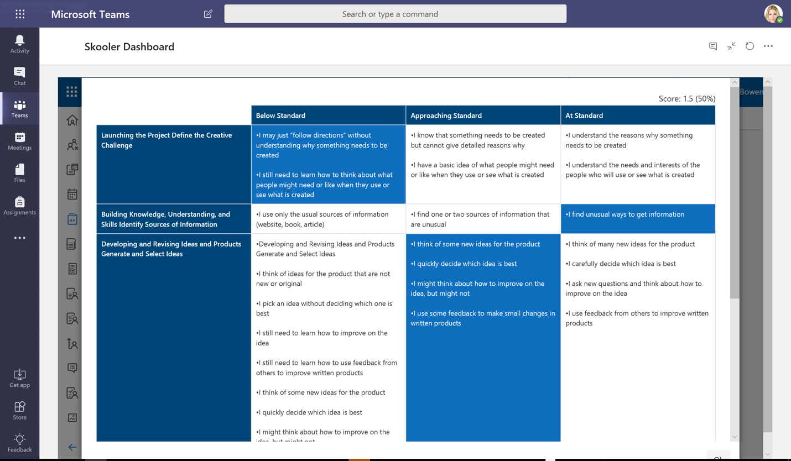Collapse the tab from full-screen view
The width and height of the screenshot is (791, 461).
tap(731, 46)
